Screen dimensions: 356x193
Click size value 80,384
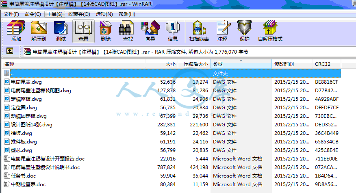pyautogui.click(x=168, y=184)
